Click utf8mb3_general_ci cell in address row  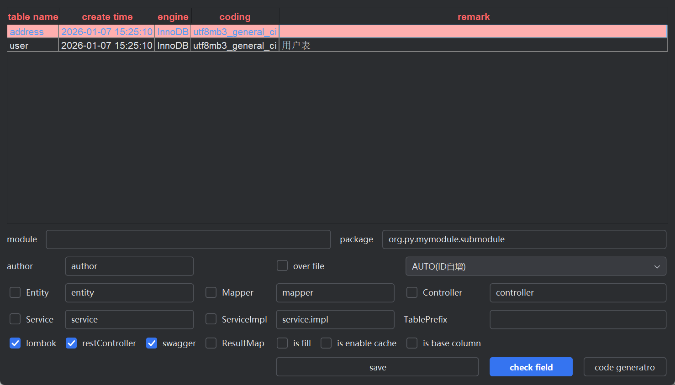(235, 31)
